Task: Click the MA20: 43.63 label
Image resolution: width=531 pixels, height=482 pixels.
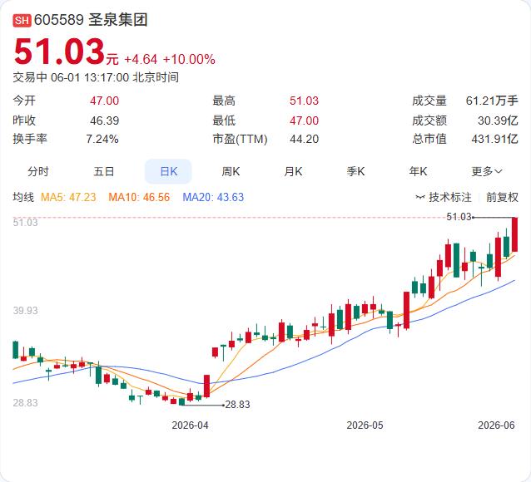Action: coord(213,197)
